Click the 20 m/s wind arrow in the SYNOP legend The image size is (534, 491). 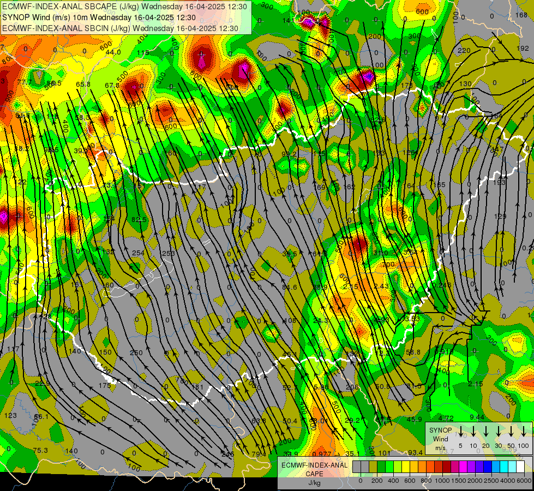pyautogui.click(x=486, y=432)
